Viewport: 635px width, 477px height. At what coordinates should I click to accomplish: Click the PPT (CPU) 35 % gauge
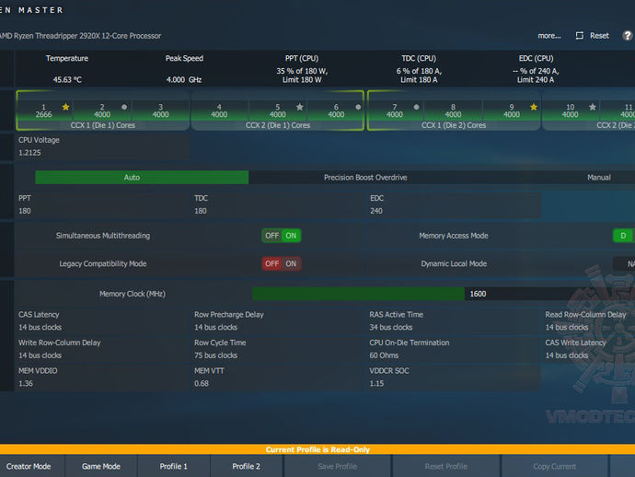pyautogui.click(x=302, y=76)
